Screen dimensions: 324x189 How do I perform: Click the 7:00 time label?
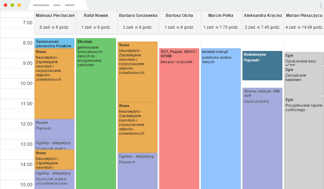pyautogui.click(x=28, y=23)
